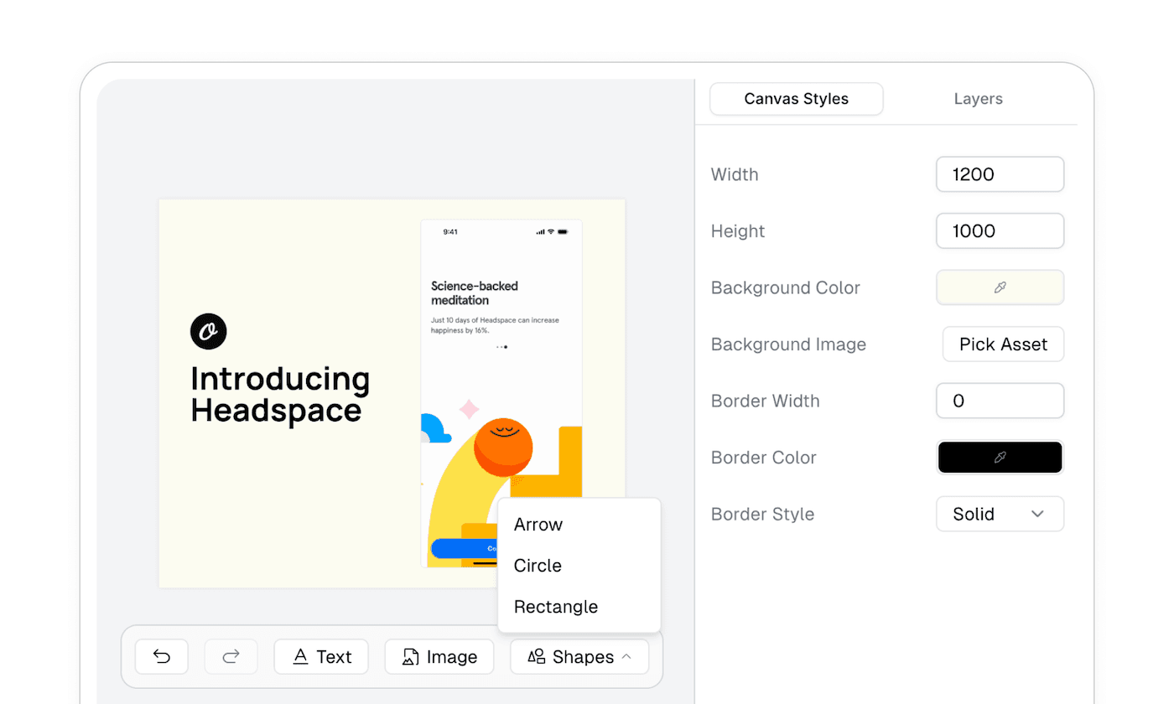Click the Undo icon in the toolbar
The width and height of the screenshot is (1174, 704).
click(161, 656)
